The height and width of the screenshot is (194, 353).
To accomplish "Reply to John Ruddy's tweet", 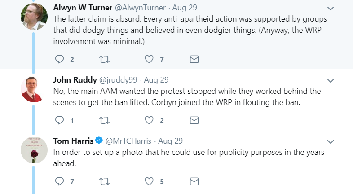I will pos(59,120).
